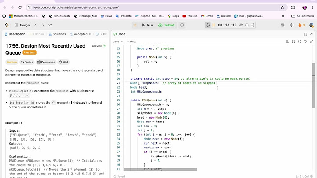This screenshot has width=317, height=178.
Task: Click the Solved status indicator
Action: click(99, 46)
